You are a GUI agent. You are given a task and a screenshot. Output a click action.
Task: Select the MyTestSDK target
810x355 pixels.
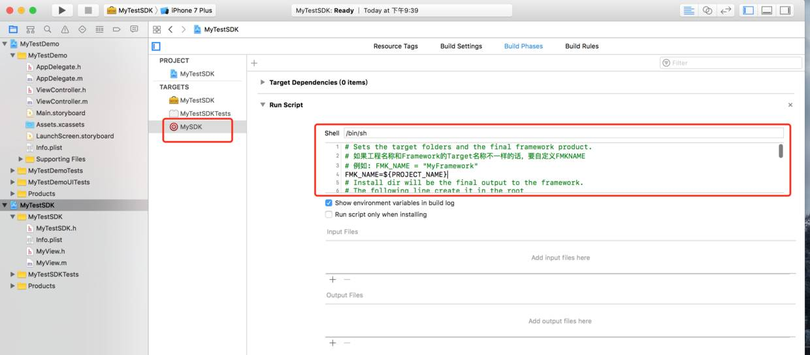click(x=197, y=100)
